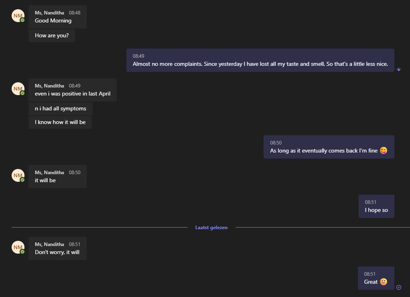410x297 pixels.
Task: Click the "I hope so" message bubble
Action: pos(376,206)
